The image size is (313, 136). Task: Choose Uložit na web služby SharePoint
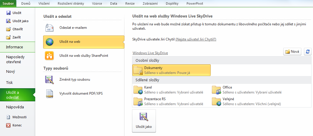click(x=84, y=56)
